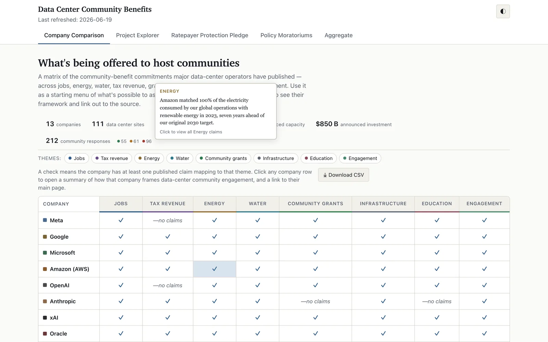Click the Infrastructure column header
The width and height of the screenshot is (548, 342).
[383, 204]
